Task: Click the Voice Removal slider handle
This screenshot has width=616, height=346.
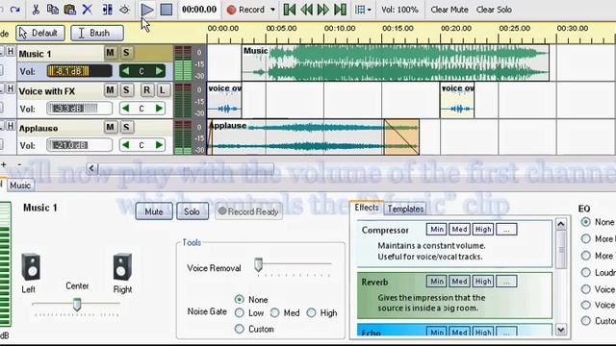Action: pyautogui.click(x=258, y=264)
